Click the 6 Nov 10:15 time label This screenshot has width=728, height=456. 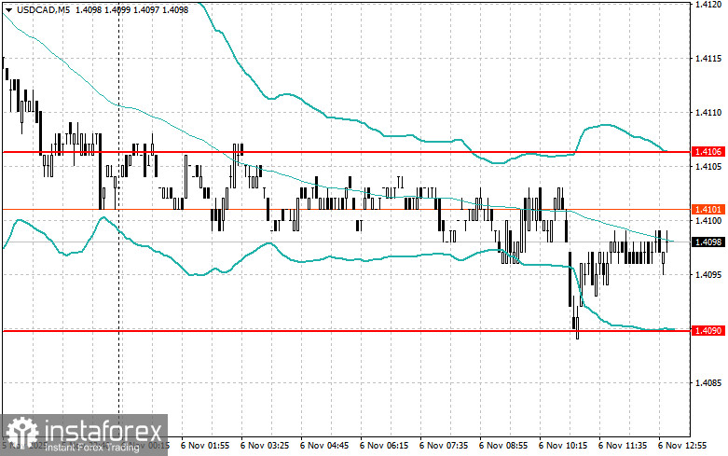click(563, 446)
